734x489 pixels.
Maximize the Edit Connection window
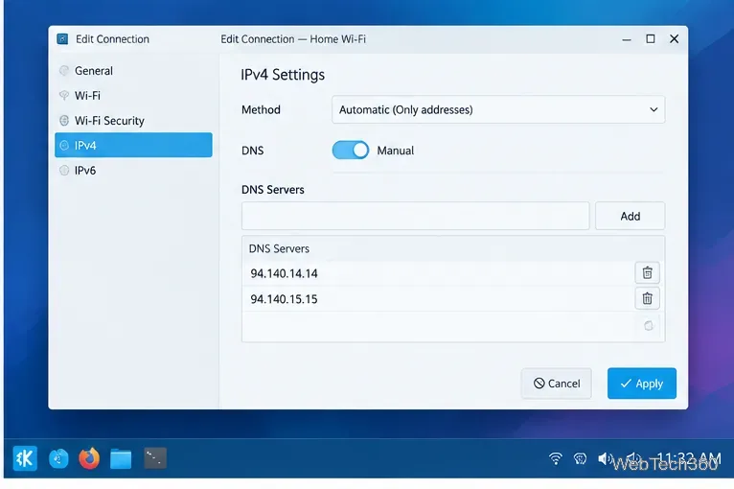coord(651,39)
